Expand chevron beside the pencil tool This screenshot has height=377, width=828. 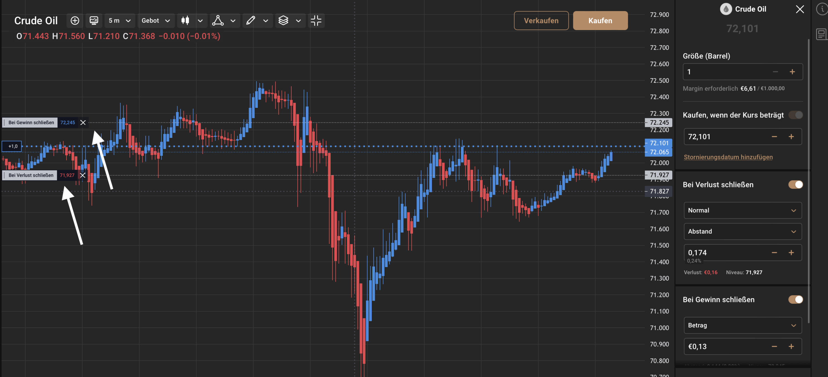point(266,21)
